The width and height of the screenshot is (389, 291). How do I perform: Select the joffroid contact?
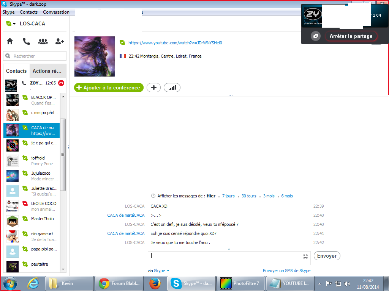click(32, 161)
